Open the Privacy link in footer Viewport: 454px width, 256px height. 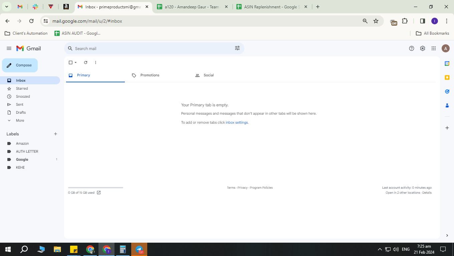pos(243,188)
